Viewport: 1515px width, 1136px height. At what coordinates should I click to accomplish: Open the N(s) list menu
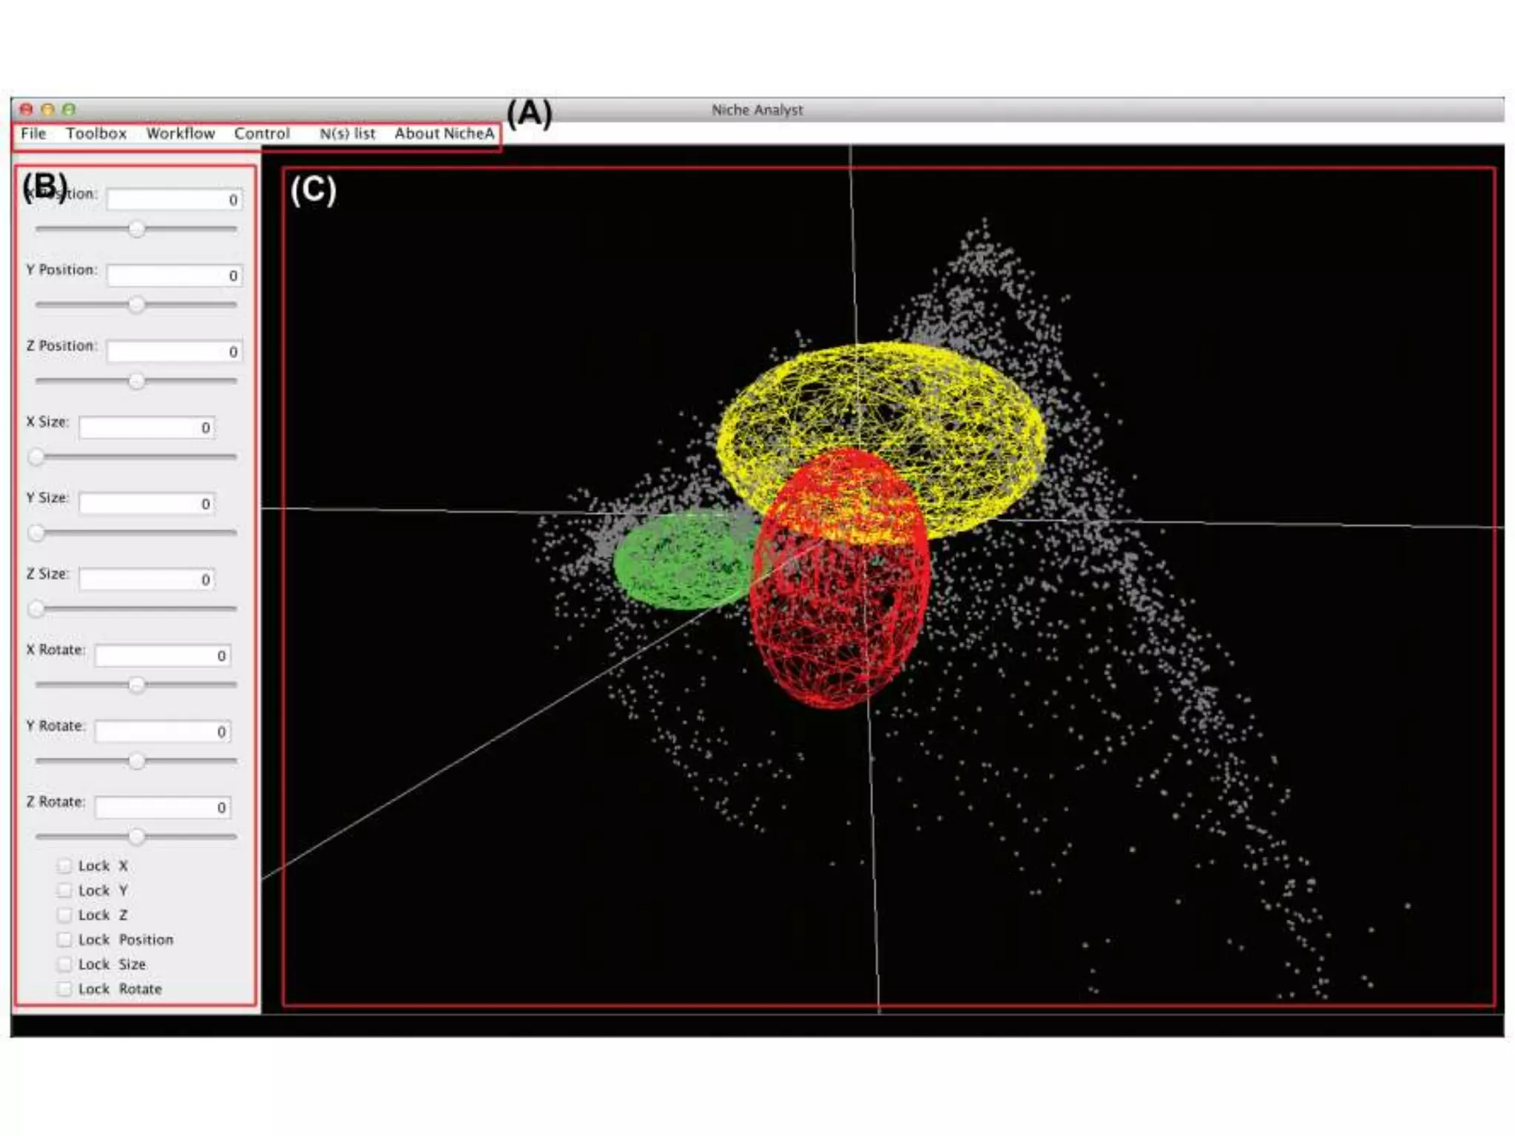(348, 134)
